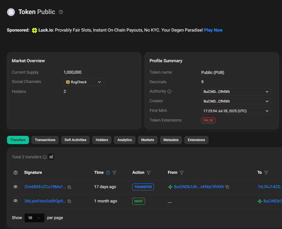Expand the Authority address dropdown

tap(236, 92)
